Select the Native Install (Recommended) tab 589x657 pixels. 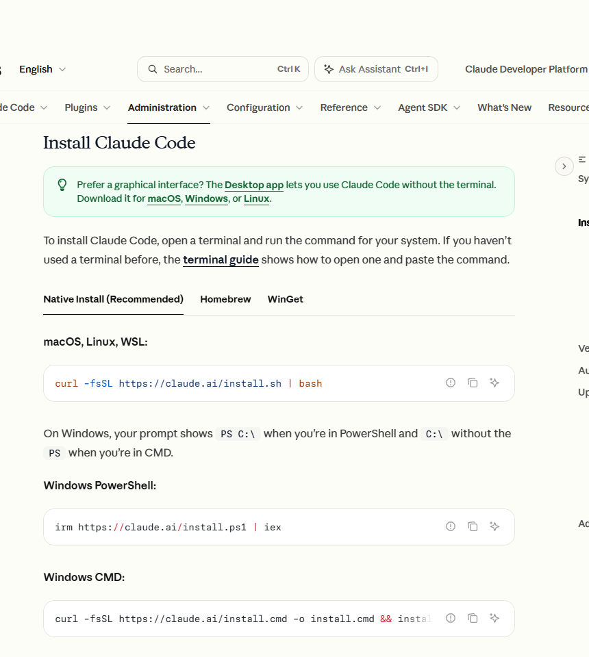click(113, 299)
